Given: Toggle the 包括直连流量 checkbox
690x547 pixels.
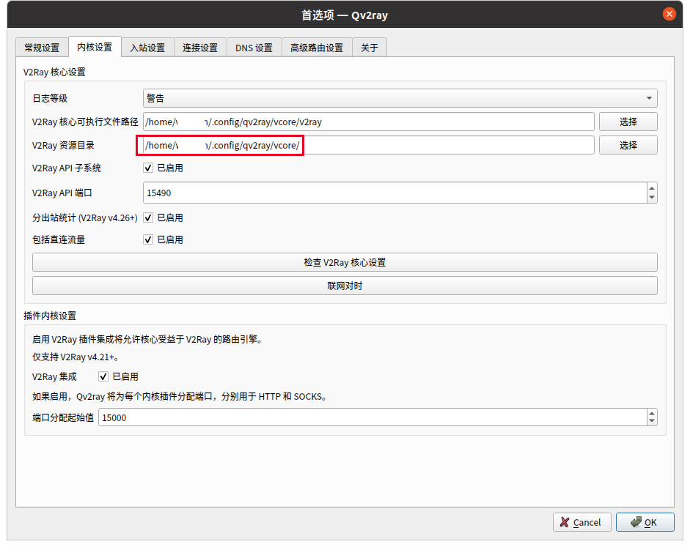Looking at the screenshot, I should pyautogui.click(x=148, y=239).
